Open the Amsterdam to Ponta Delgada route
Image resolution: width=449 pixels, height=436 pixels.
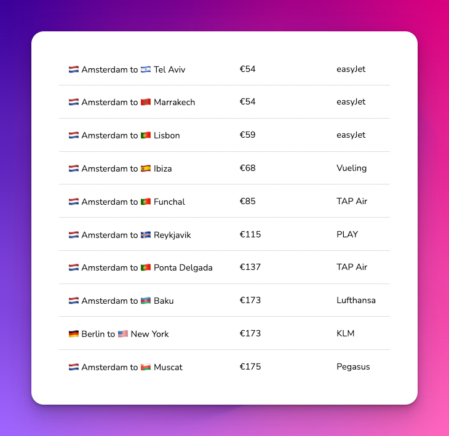point(224,268)
